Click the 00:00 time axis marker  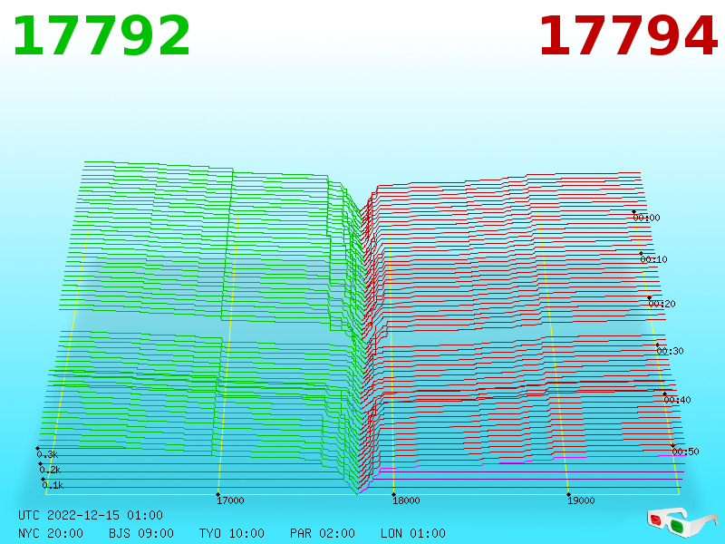646,218
